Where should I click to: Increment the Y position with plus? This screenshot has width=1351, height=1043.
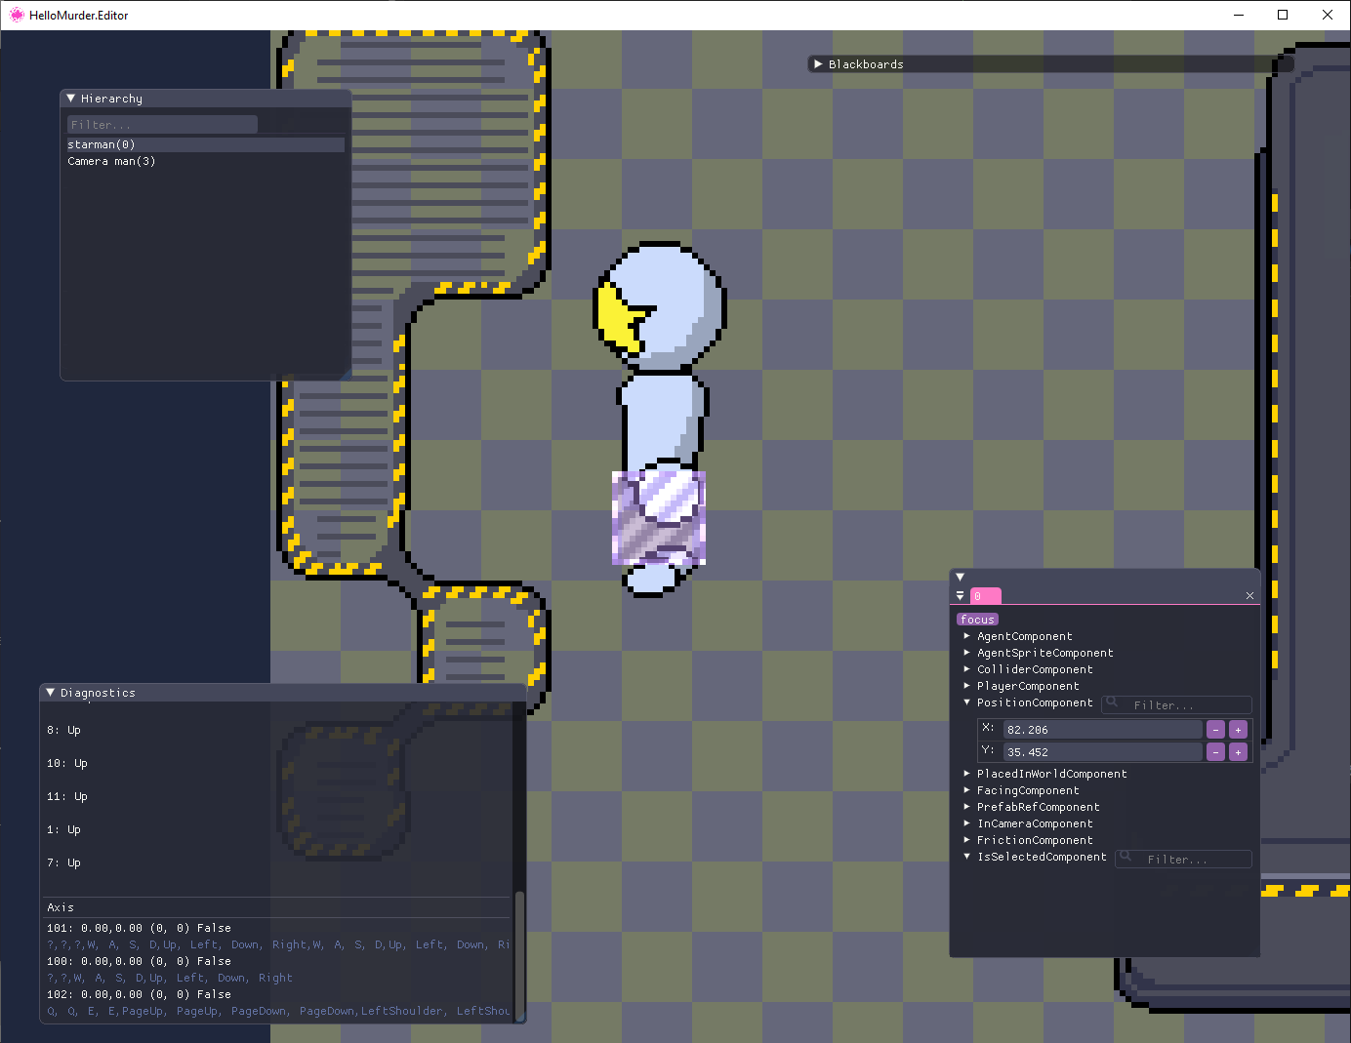1238,752
